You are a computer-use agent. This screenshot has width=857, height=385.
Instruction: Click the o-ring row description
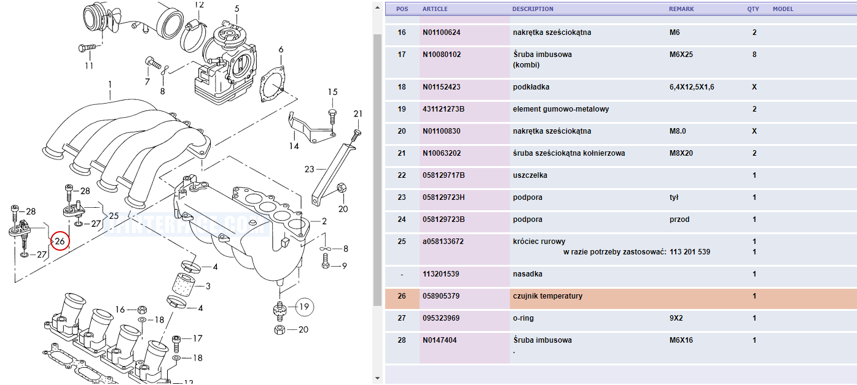click(x=525, y=318)
